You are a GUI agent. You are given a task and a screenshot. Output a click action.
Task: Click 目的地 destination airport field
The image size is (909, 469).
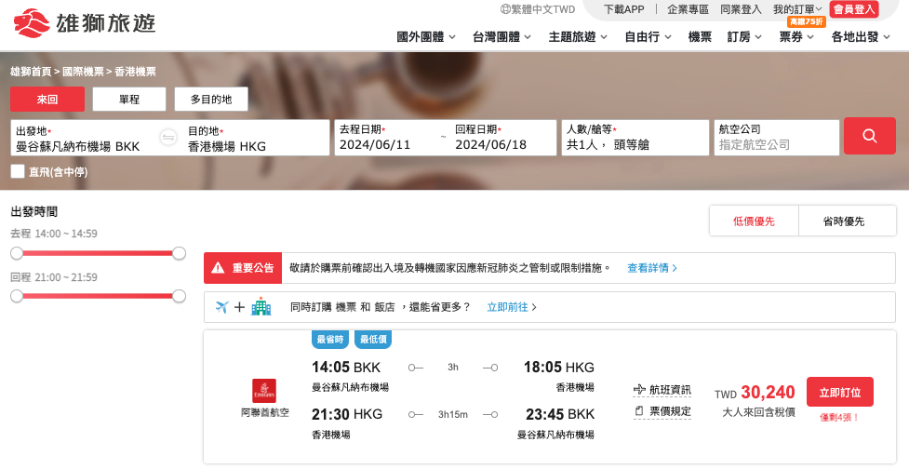pyautogui.click(x=256, y=138)
